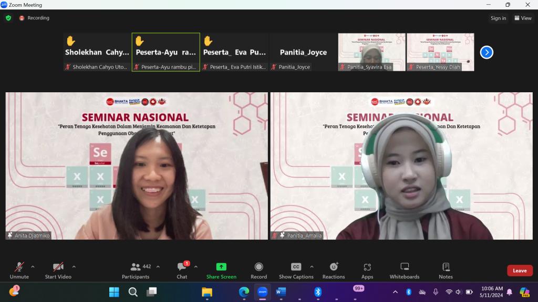Viewport: 538px width, 302px height.
Task: Open the View layout menu
Action: pos(523,18)
